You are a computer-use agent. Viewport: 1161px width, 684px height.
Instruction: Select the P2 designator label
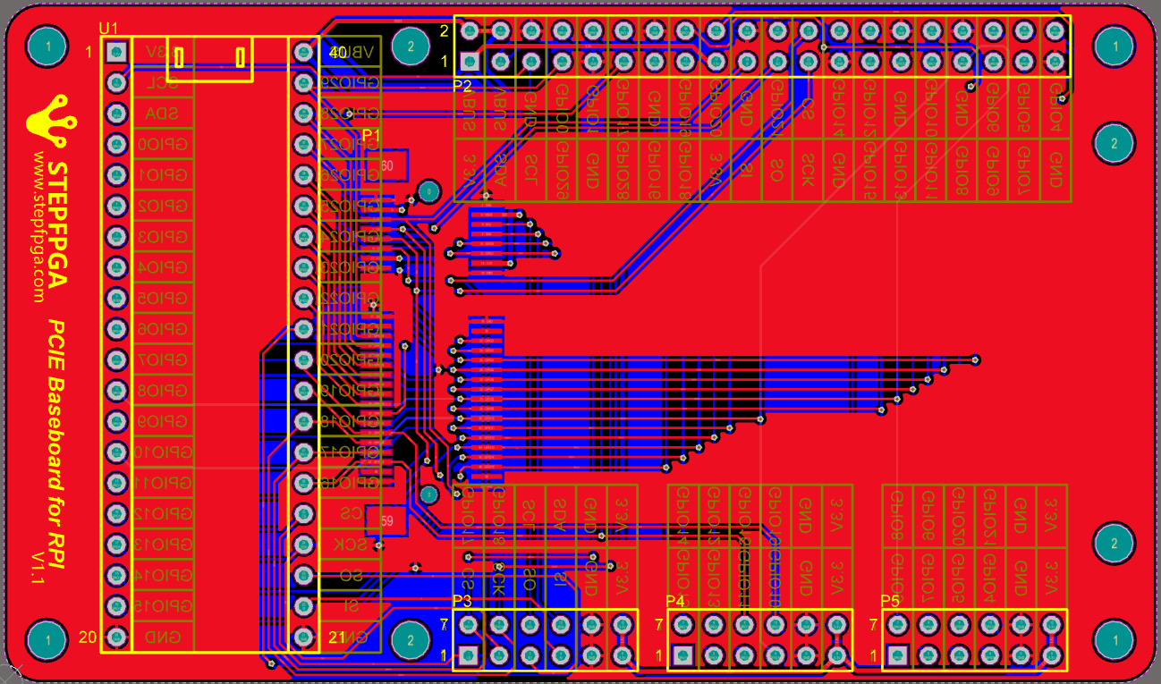[x=462, y=86]
